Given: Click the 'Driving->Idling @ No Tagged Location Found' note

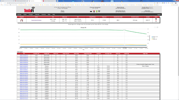Looking at the screenshot, I should click(145, 64).
